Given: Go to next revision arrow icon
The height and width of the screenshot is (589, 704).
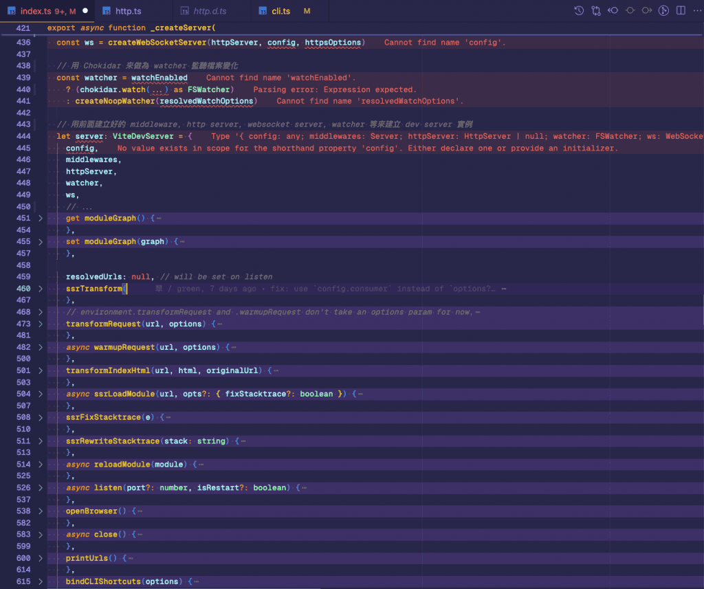Looking at the screenshot, I should [x=646, y=11].
